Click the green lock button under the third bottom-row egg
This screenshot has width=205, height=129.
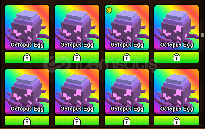coord(127,121)
